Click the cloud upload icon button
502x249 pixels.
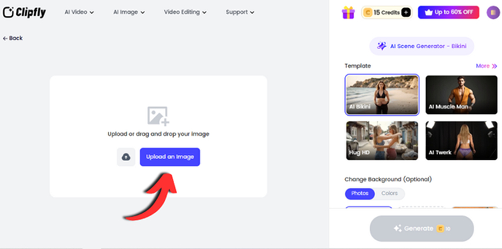click(x=126, y=157)
